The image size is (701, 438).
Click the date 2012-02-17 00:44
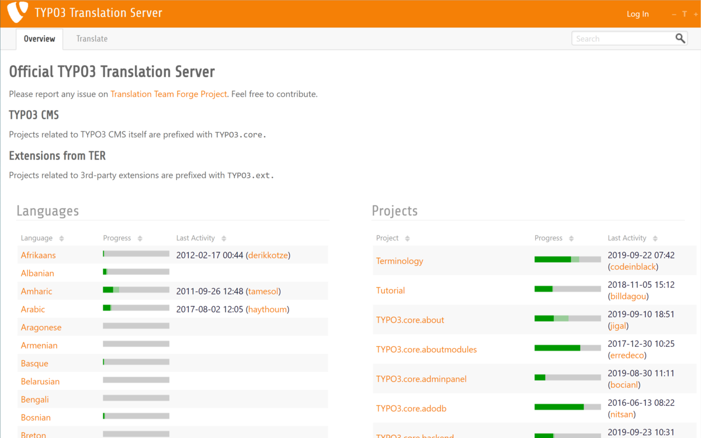[210, 255]
